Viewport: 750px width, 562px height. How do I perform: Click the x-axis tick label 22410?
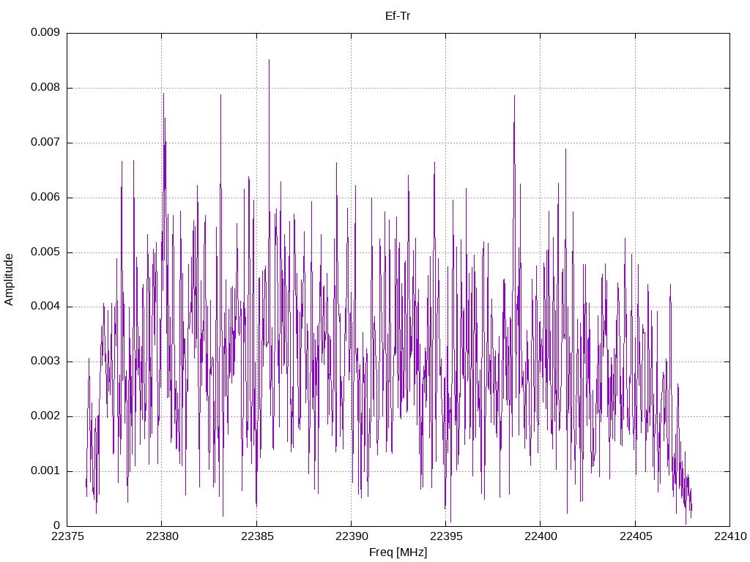point(730,536)
